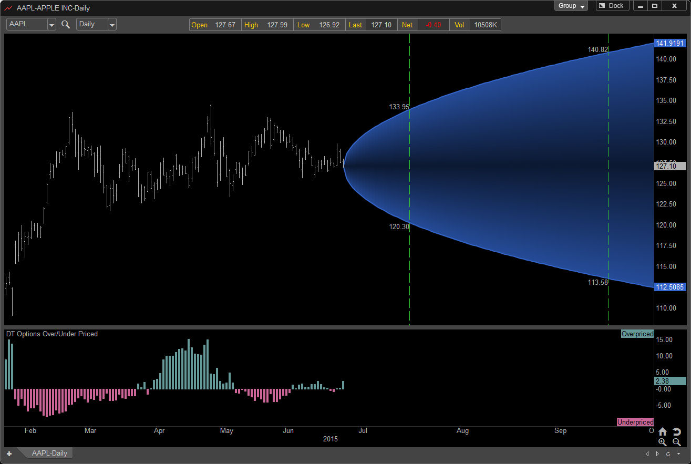Viewport: 691px width, 464px height.
Task: Click the 15.00 indicator axis label
Action: (x=664, y=340)
